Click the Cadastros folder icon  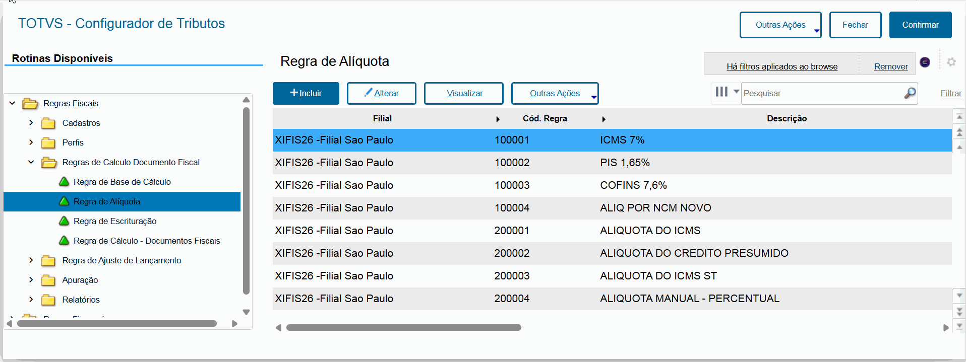(x=48, y=123)
